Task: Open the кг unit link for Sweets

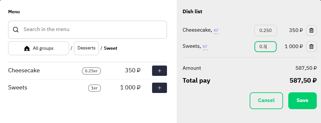Action: pos(205,46)
